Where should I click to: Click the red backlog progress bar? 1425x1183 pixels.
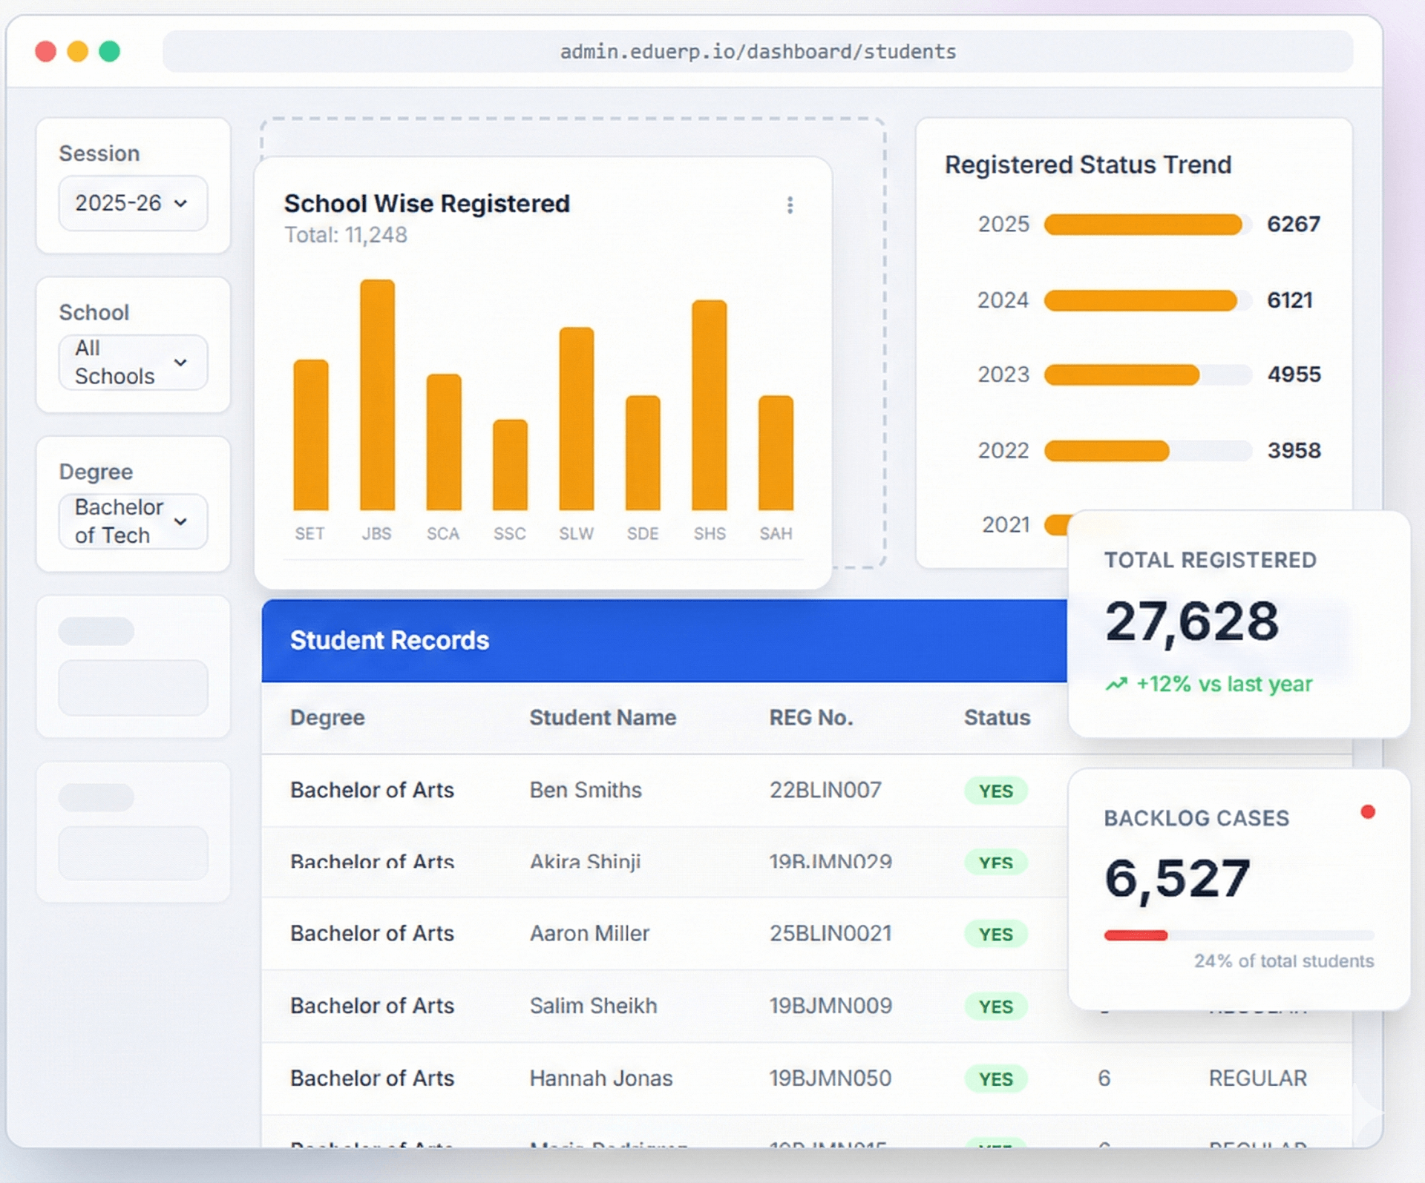[x=1136, y=935]
